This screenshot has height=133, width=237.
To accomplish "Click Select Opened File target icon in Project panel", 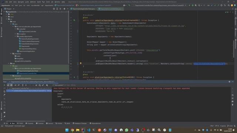I will (x=54, y=9).
